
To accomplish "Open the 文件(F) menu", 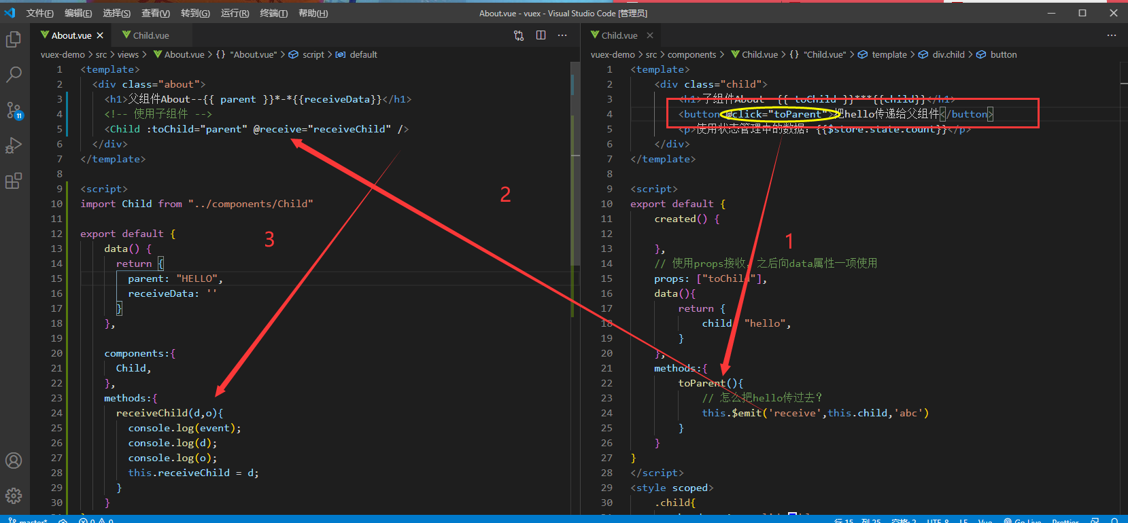I will tap(40, 13).
